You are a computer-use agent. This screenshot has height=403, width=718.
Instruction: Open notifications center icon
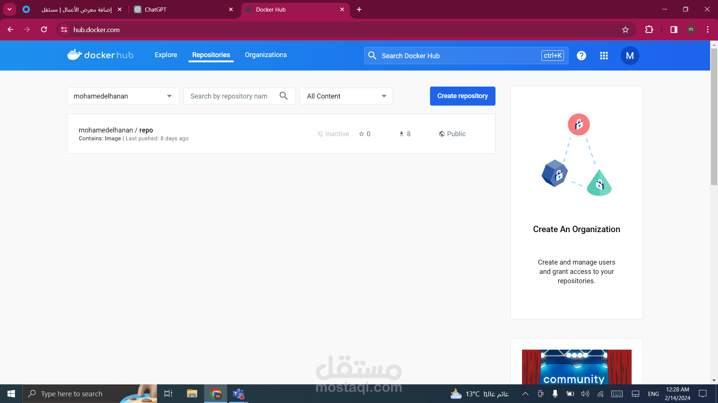coord(703,394)
